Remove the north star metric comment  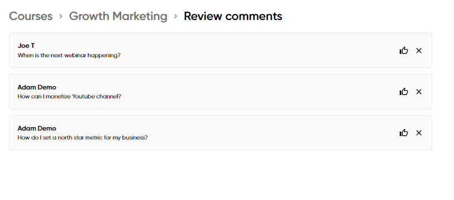(x=419, y=133)
